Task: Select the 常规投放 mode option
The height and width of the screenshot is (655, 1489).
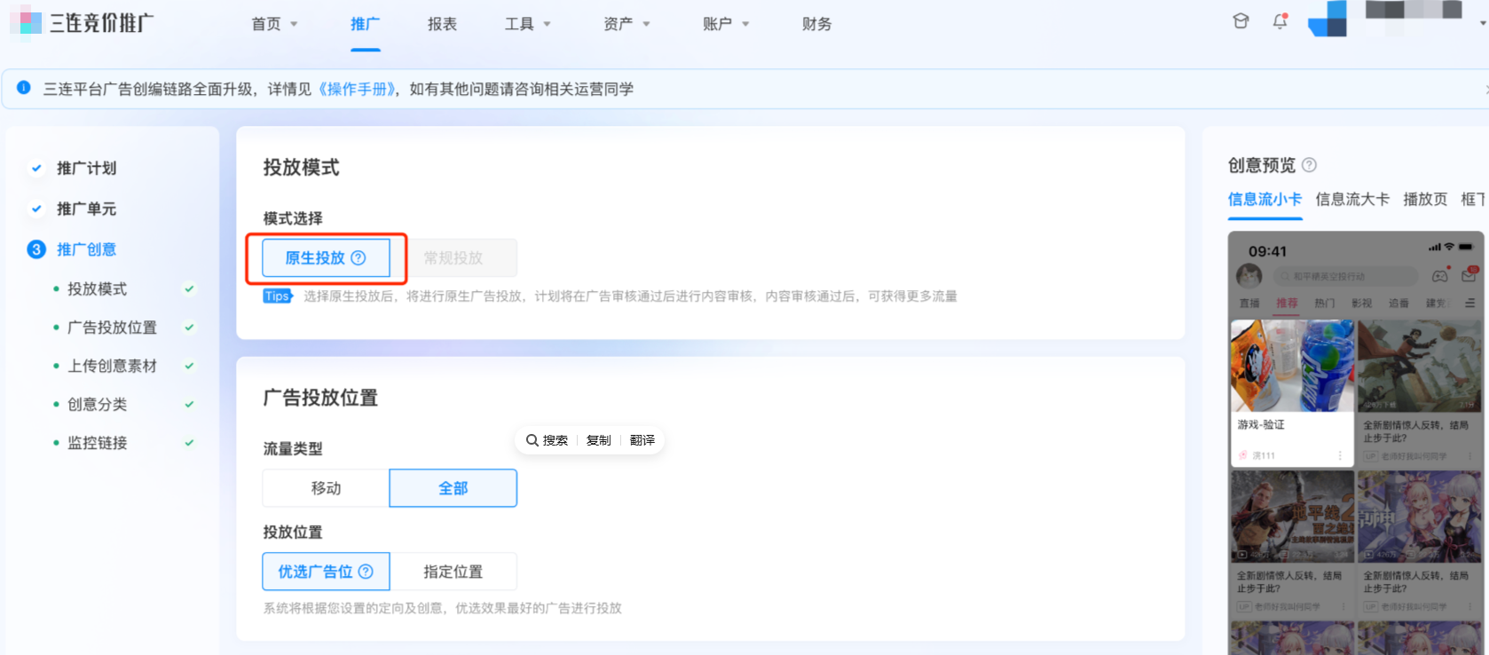Action: (453, 258)
